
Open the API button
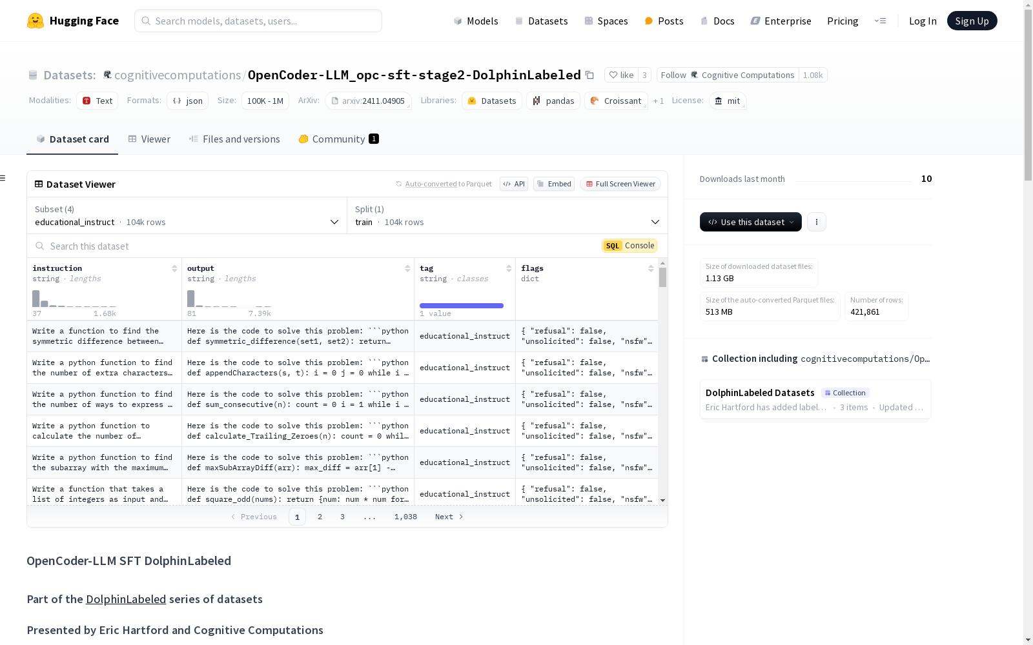click(x=514, y=184)
